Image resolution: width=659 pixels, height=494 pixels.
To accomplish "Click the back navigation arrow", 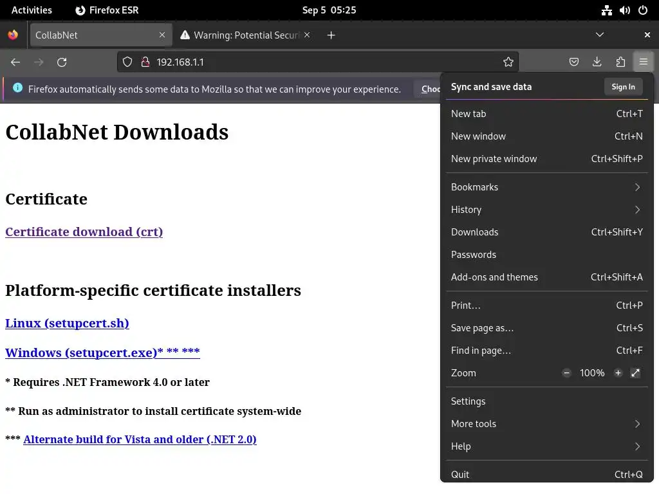I will [x=15, y=62].
